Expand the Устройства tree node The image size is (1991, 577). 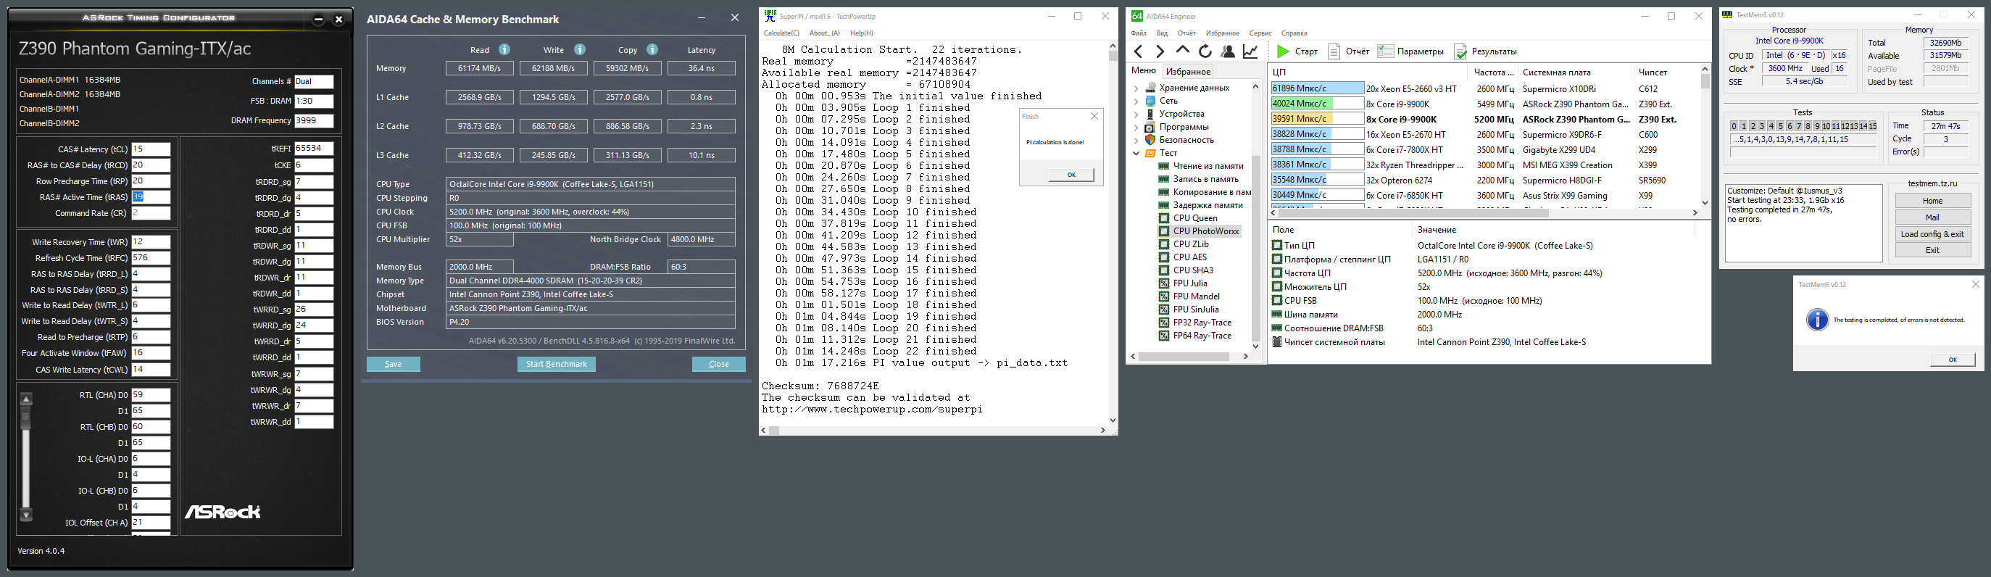(x=1136, y=115)
